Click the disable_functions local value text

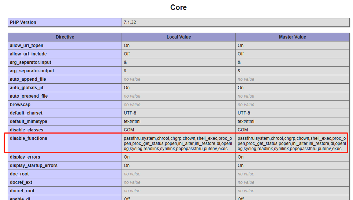coord(178,143)
